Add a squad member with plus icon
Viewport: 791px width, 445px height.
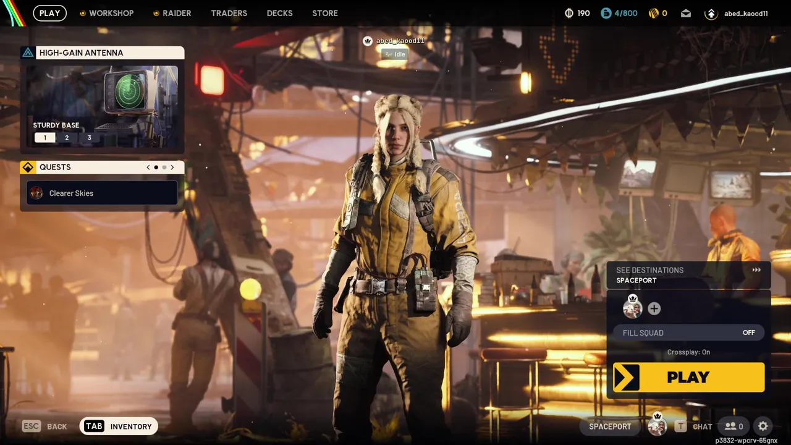pyautogui.click(x=654, y=308)
